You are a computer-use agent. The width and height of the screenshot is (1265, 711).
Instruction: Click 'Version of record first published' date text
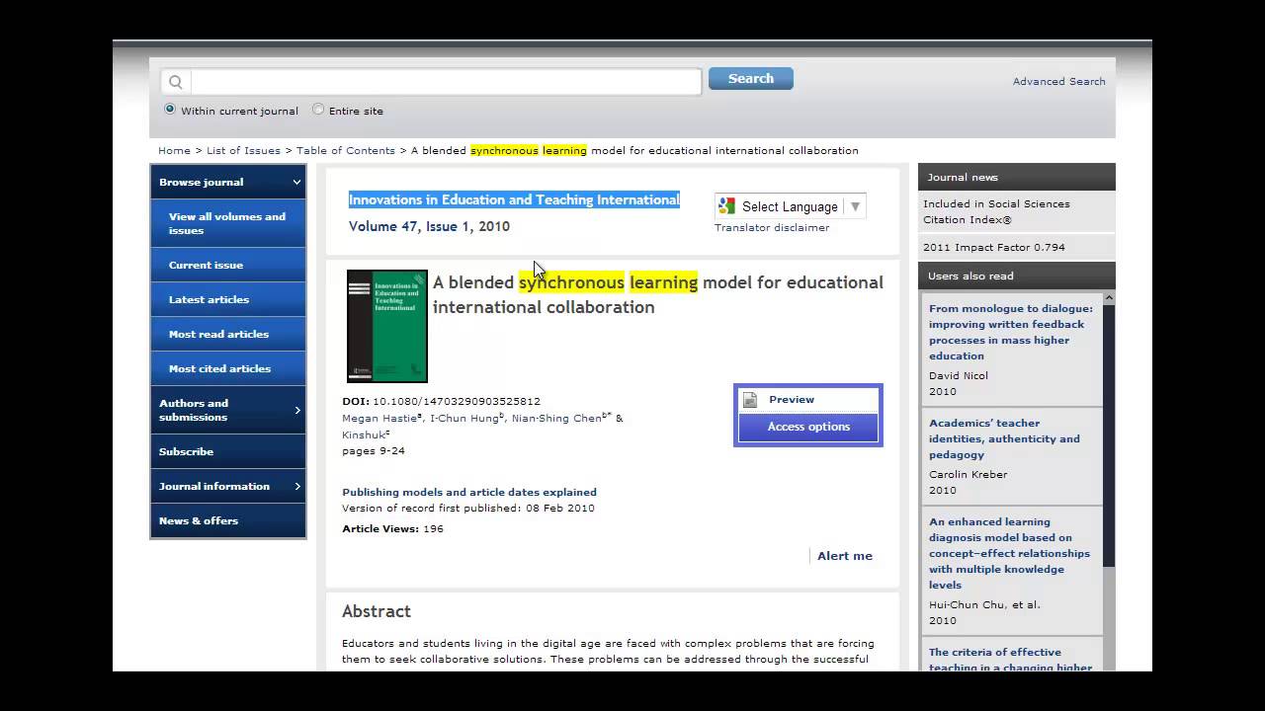[x=468, y=509]
